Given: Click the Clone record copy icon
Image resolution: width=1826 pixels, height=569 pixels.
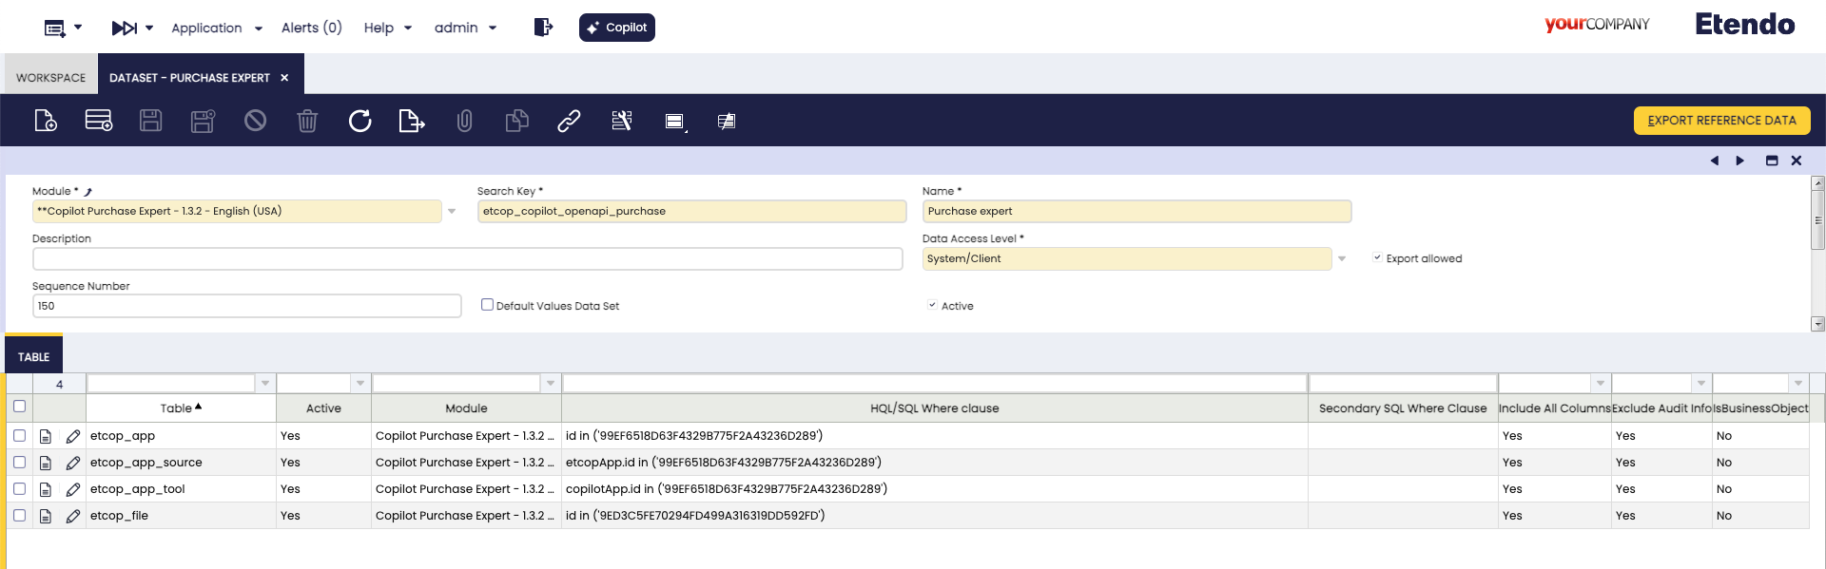Looking at the screenshot, I should 516,121.
